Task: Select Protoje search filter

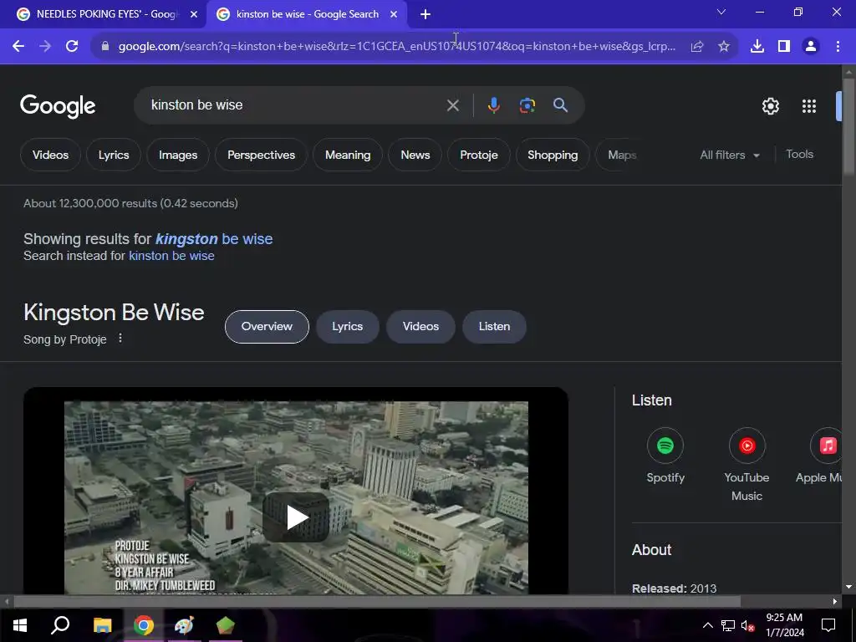Action: pyautogui.click(x=479, y=155)
